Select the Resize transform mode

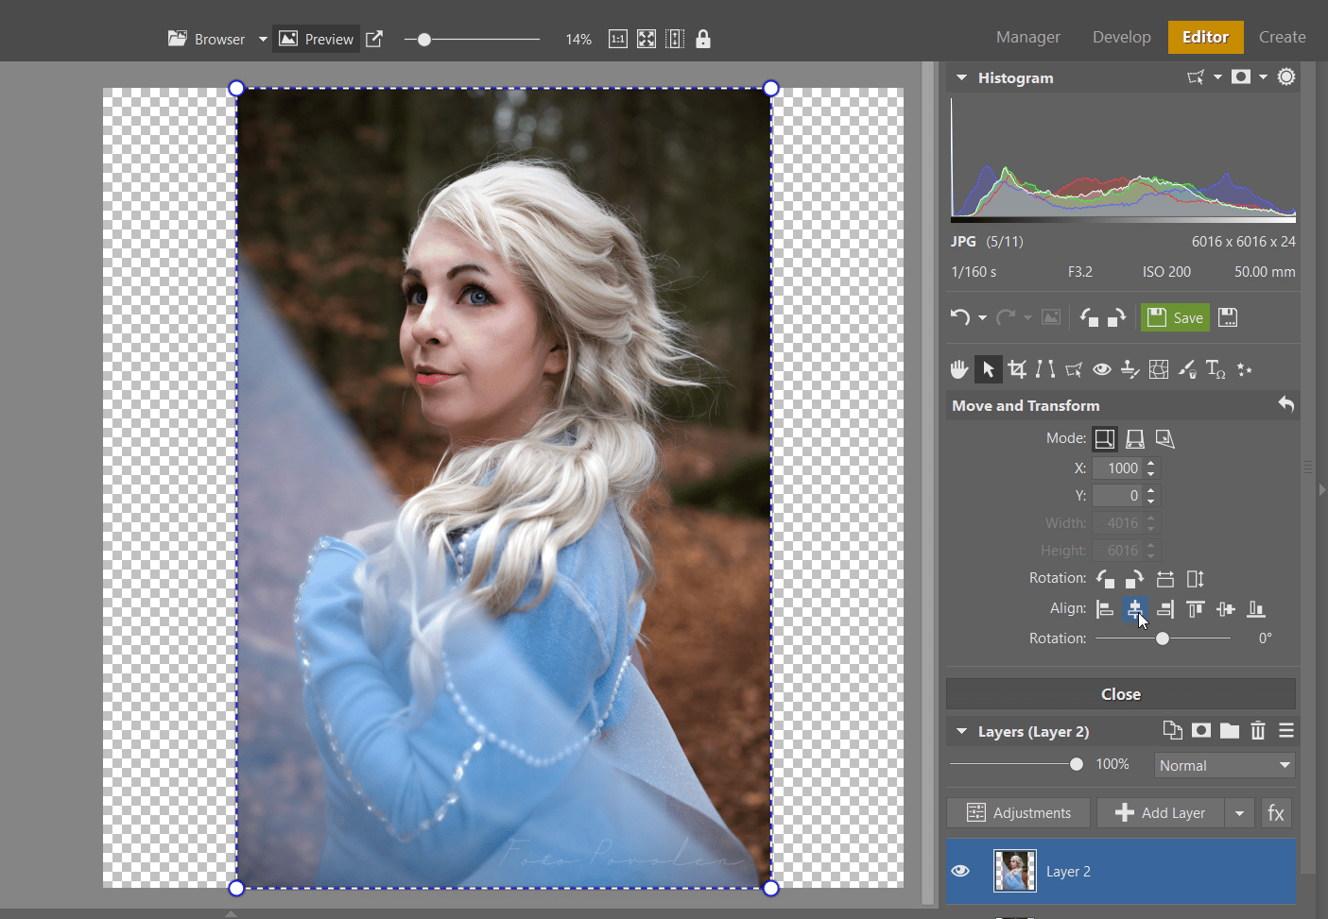coord(1105,438)
